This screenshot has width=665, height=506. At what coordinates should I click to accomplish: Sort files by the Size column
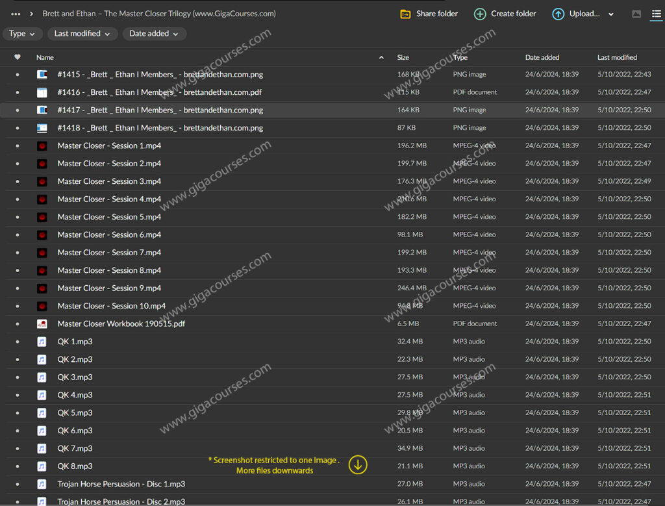pos(403,58)
